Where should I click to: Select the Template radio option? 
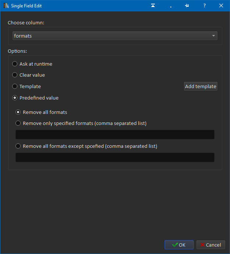[x=15, y=86]
